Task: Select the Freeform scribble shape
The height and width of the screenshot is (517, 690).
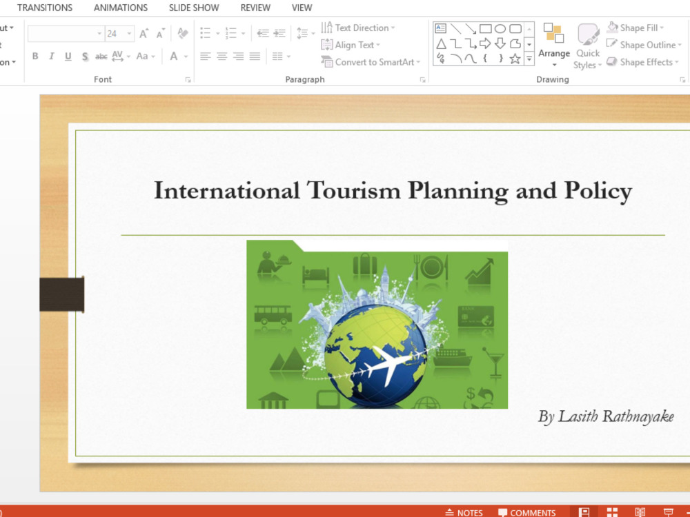Action: (x=441, y=59)
